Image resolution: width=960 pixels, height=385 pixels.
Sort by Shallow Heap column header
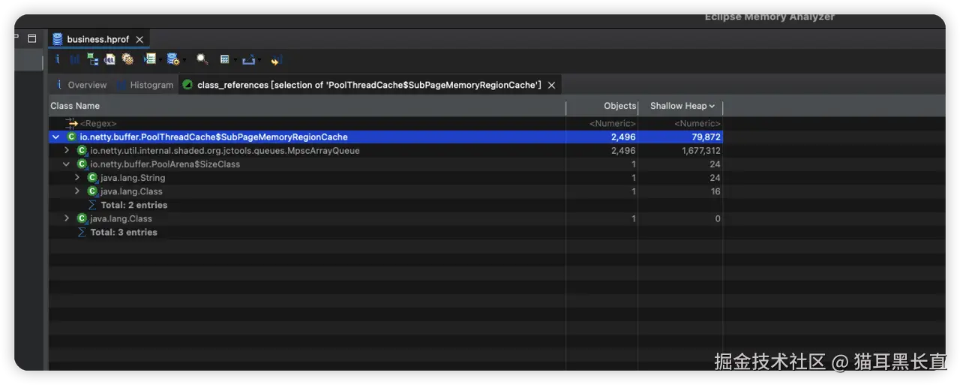681,106
